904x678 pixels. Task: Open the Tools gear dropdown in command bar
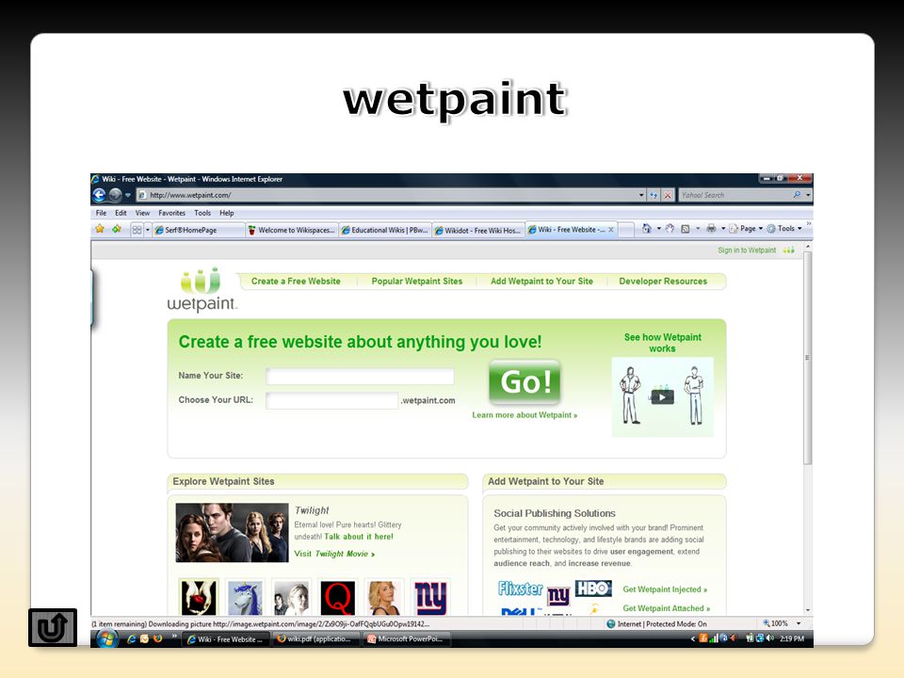pyautogui.click(x=784, y=228)
